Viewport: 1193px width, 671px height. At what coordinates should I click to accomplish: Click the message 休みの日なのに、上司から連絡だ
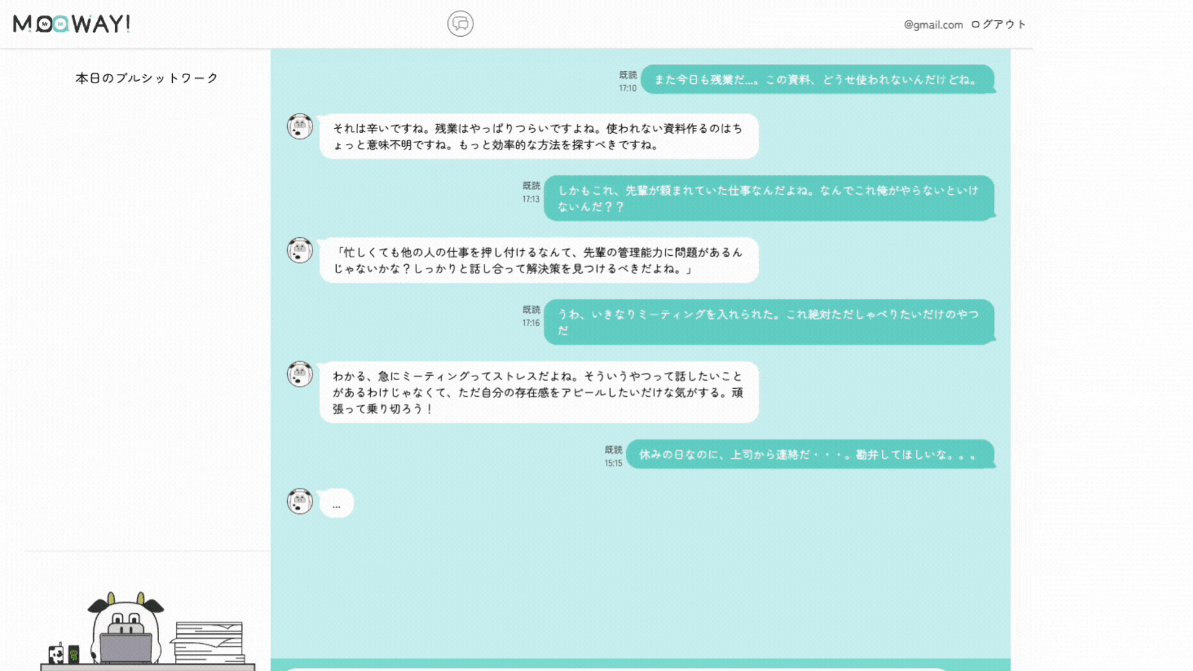809,455
